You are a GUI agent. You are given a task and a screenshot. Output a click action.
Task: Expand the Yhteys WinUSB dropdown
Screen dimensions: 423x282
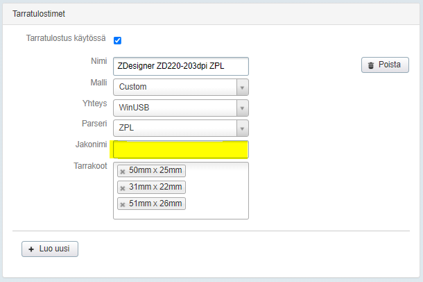coord(242,108)
